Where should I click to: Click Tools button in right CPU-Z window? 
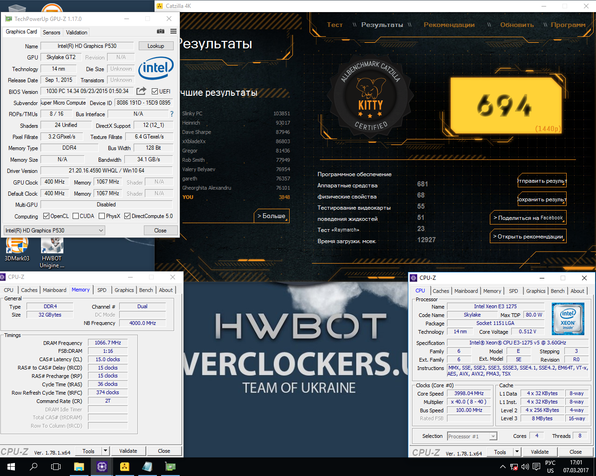(x=500, y=452)
